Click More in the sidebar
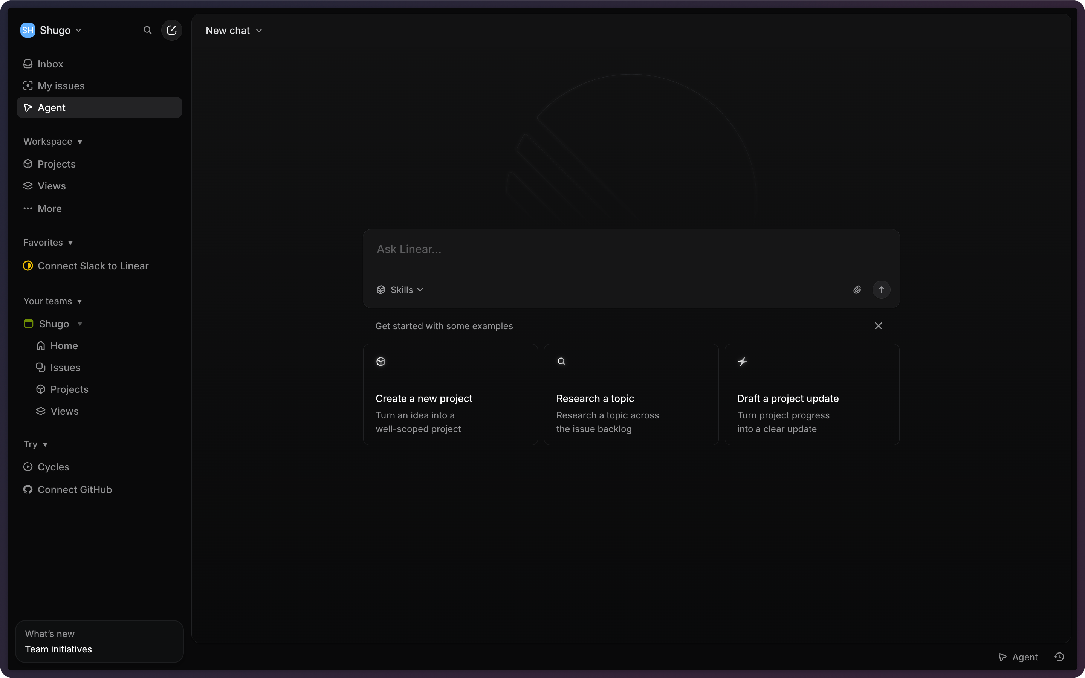 click(x=99, y=209)
